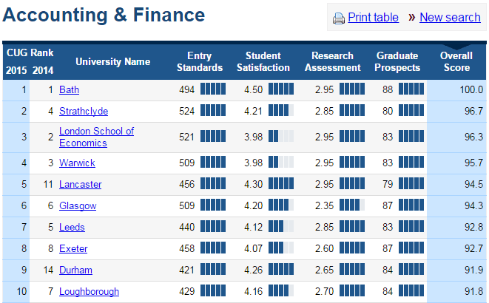Sort by the Graduate Prospects column header

pos(397,61)
